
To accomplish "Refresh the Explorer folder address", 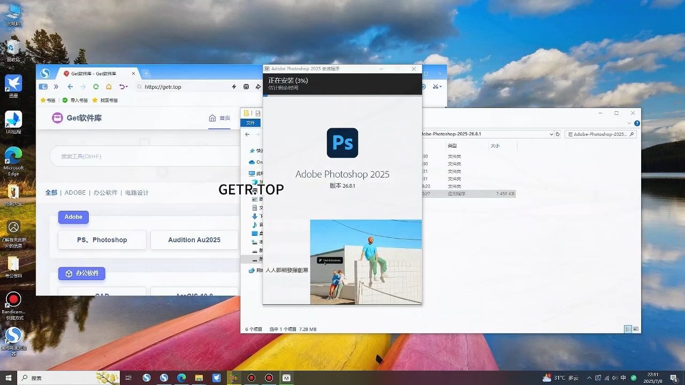I will pos(558,134).
